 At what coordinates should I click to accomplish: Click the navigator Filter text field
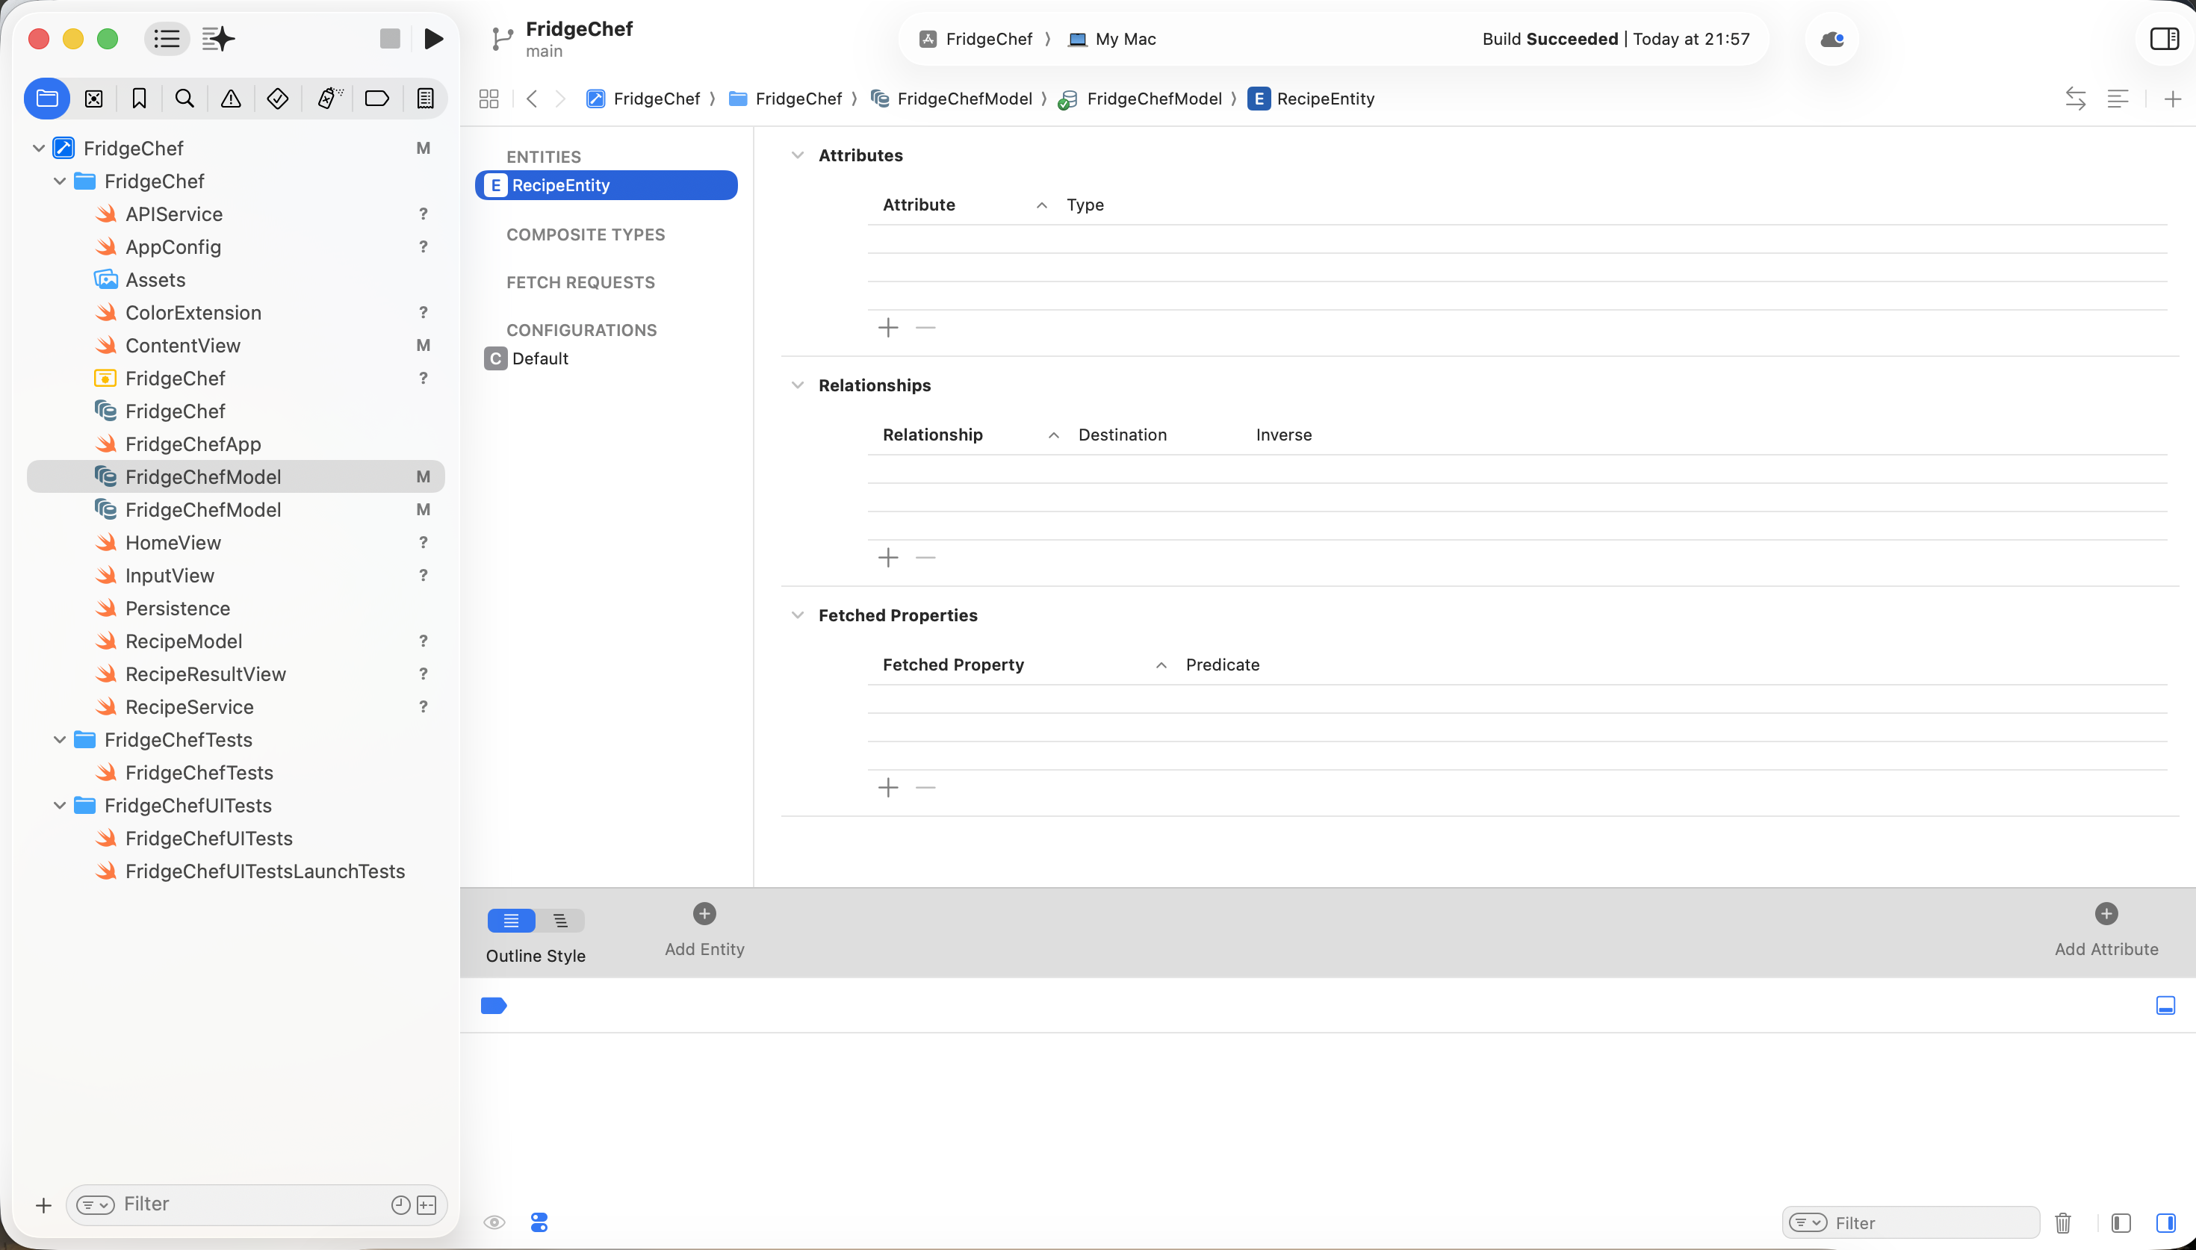pos(249,1204)
